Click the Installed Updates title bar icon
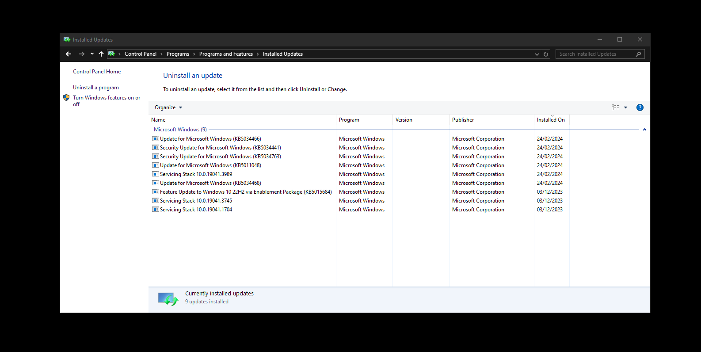This screenshot has height=352, width=701. [x=67, y=40]
